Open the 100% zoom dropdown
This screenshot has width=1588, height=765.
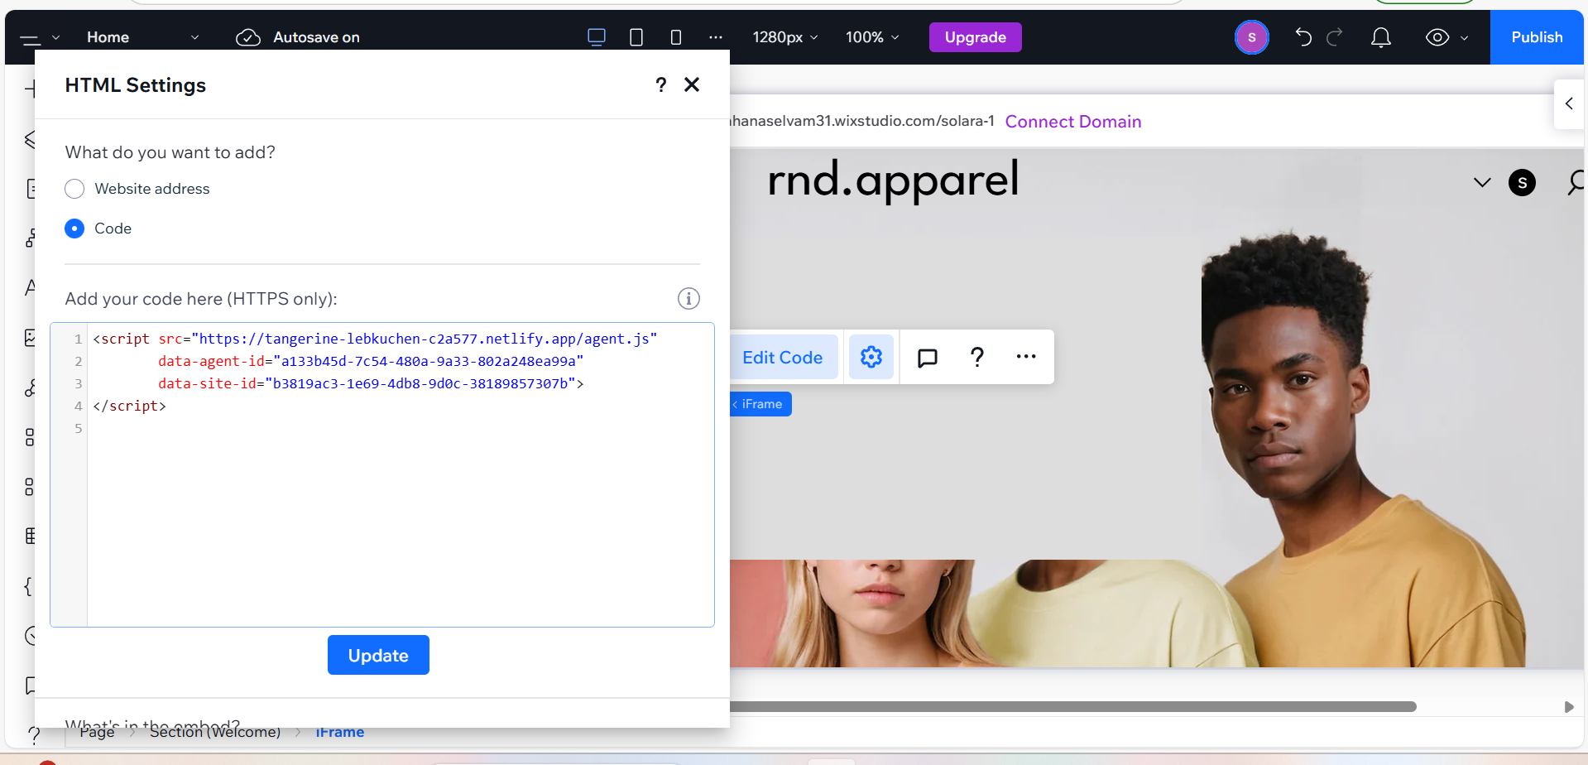click(x=872, y=37)
